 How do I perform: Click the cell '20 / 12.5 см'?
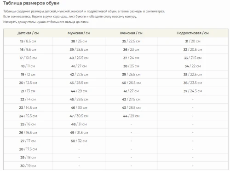28,83
